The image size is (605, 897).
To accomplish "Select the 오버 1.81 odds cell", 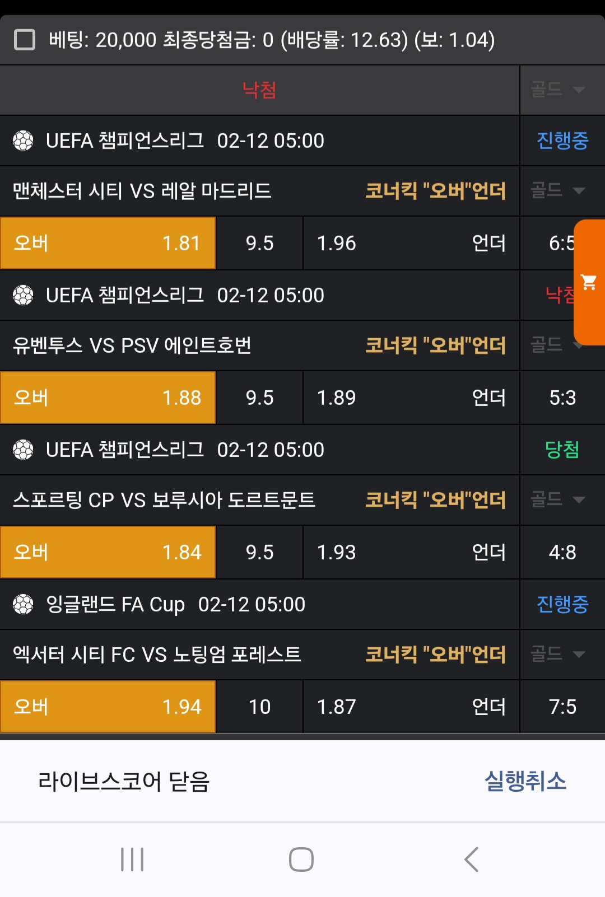I will (108, 243).
